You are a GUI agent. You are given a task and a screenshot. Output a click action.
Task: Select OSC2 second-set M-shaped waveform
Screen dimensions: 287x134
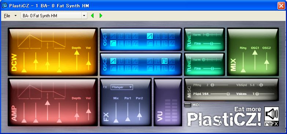pyautogui.click(x=172, y=68)
